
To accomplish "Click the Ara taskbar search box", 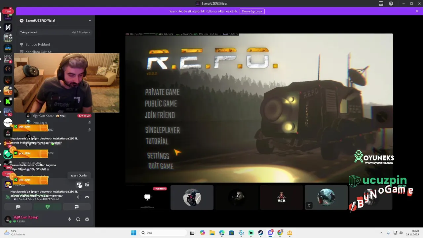I will point(163,233).
